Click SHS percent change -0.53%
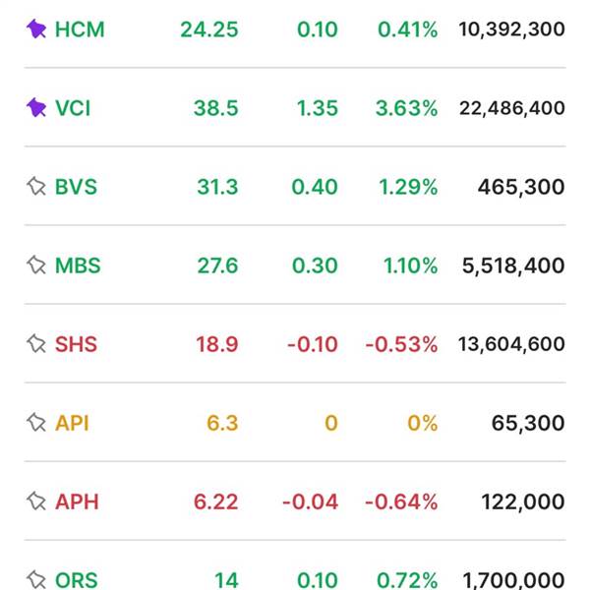The image size is (590, 590). pos(401,344)
